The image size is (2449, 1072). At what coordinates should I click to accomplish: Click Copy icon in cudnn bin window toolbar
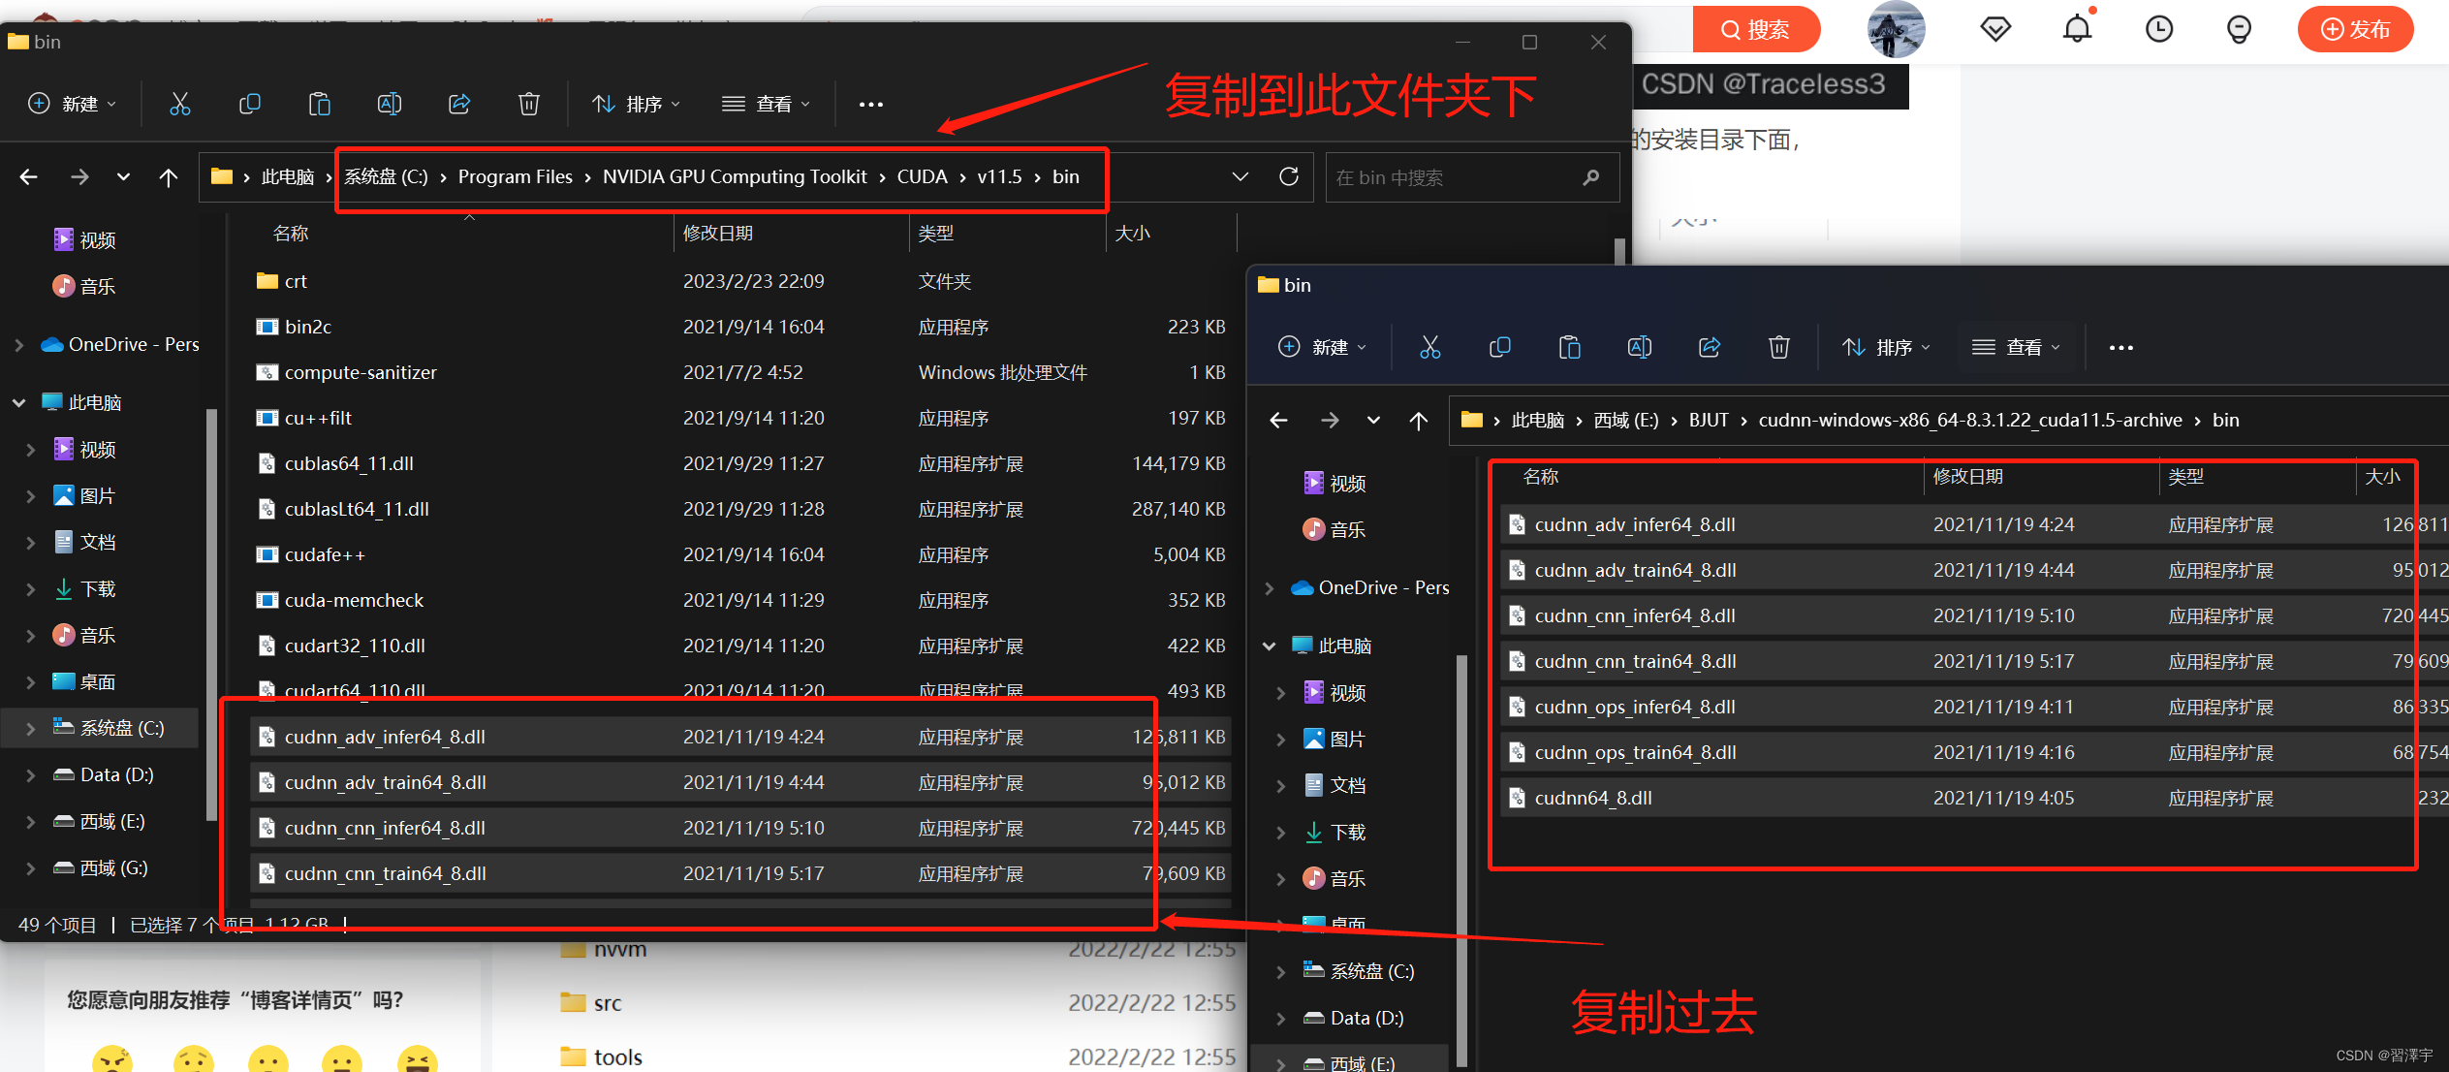point(1500,347)
